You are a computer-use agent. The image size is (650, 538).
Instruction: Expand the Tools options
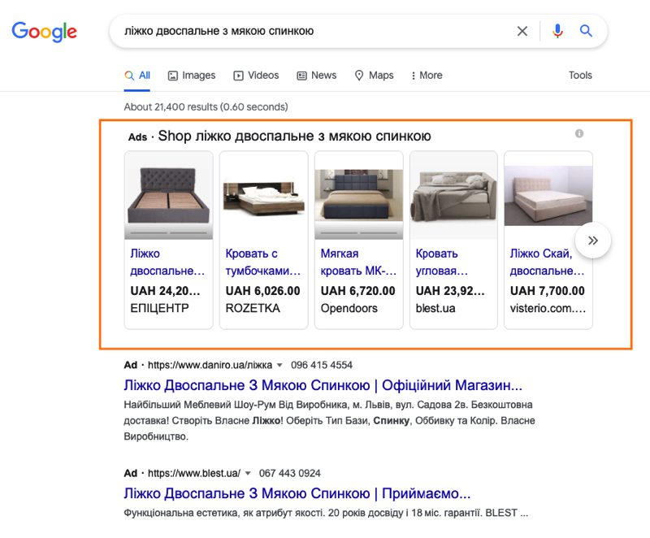pos(580,75)
